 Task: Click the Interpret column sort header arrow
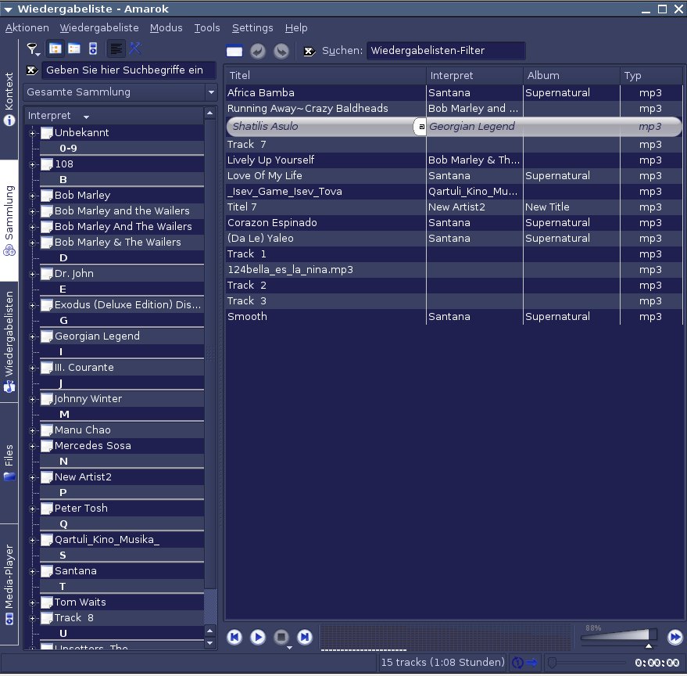point(86,117)
